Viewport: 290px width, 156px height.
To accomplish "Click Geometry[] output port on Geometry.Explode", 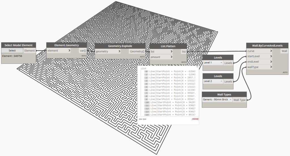I will click(137, 51).
